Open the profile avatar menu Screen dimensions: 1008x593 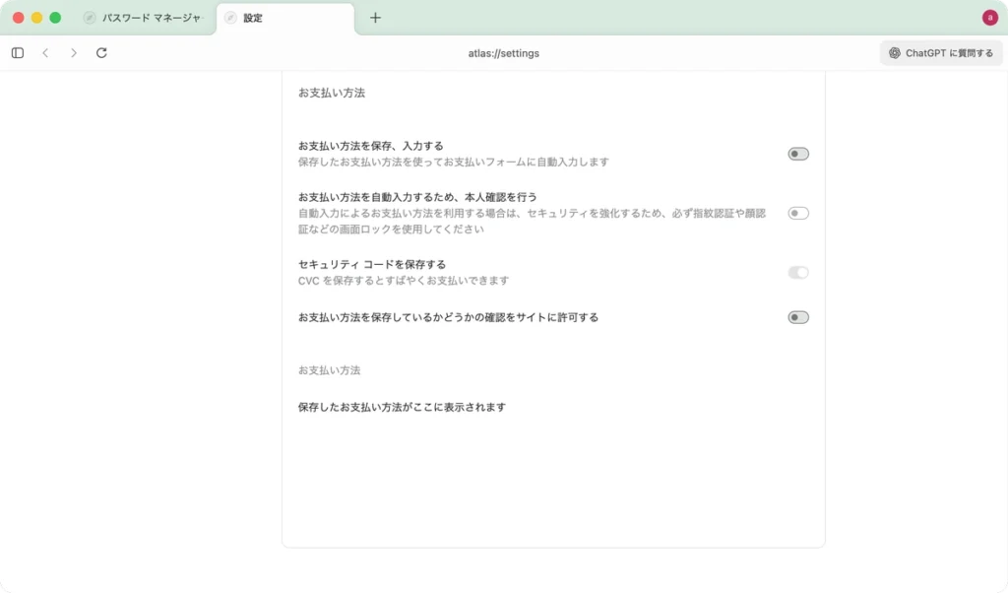coord(988,17)
